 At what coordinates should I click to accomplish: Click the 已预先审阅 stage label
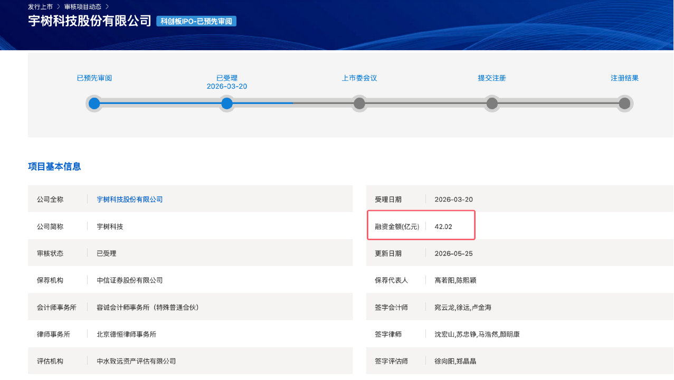(x=94, y=78)
